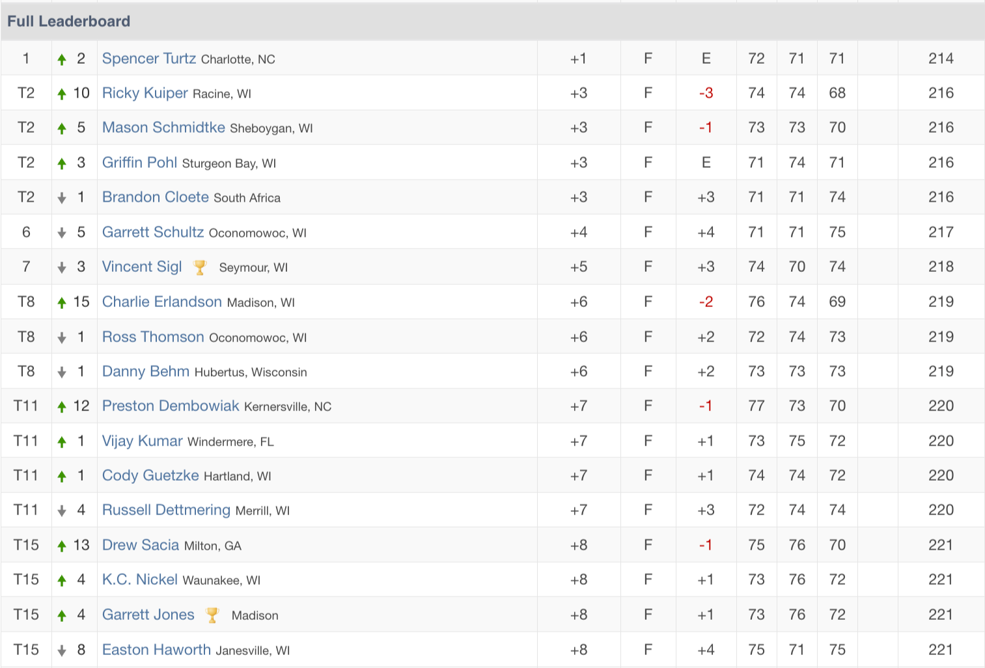Screen dimensions: 985x668
Task: Click the K.C. Nickel name link
Action: tap(139, 580)
